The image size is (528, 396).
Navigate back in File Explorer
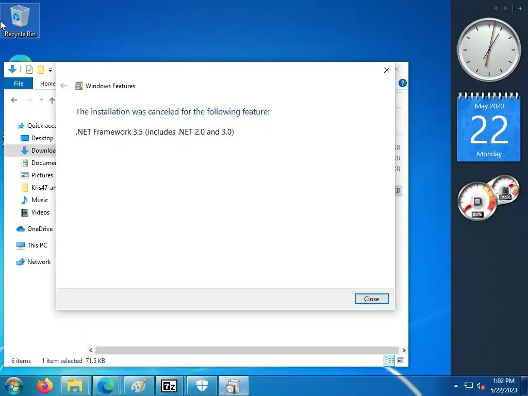pyautogui.click(x=14, y=100)
